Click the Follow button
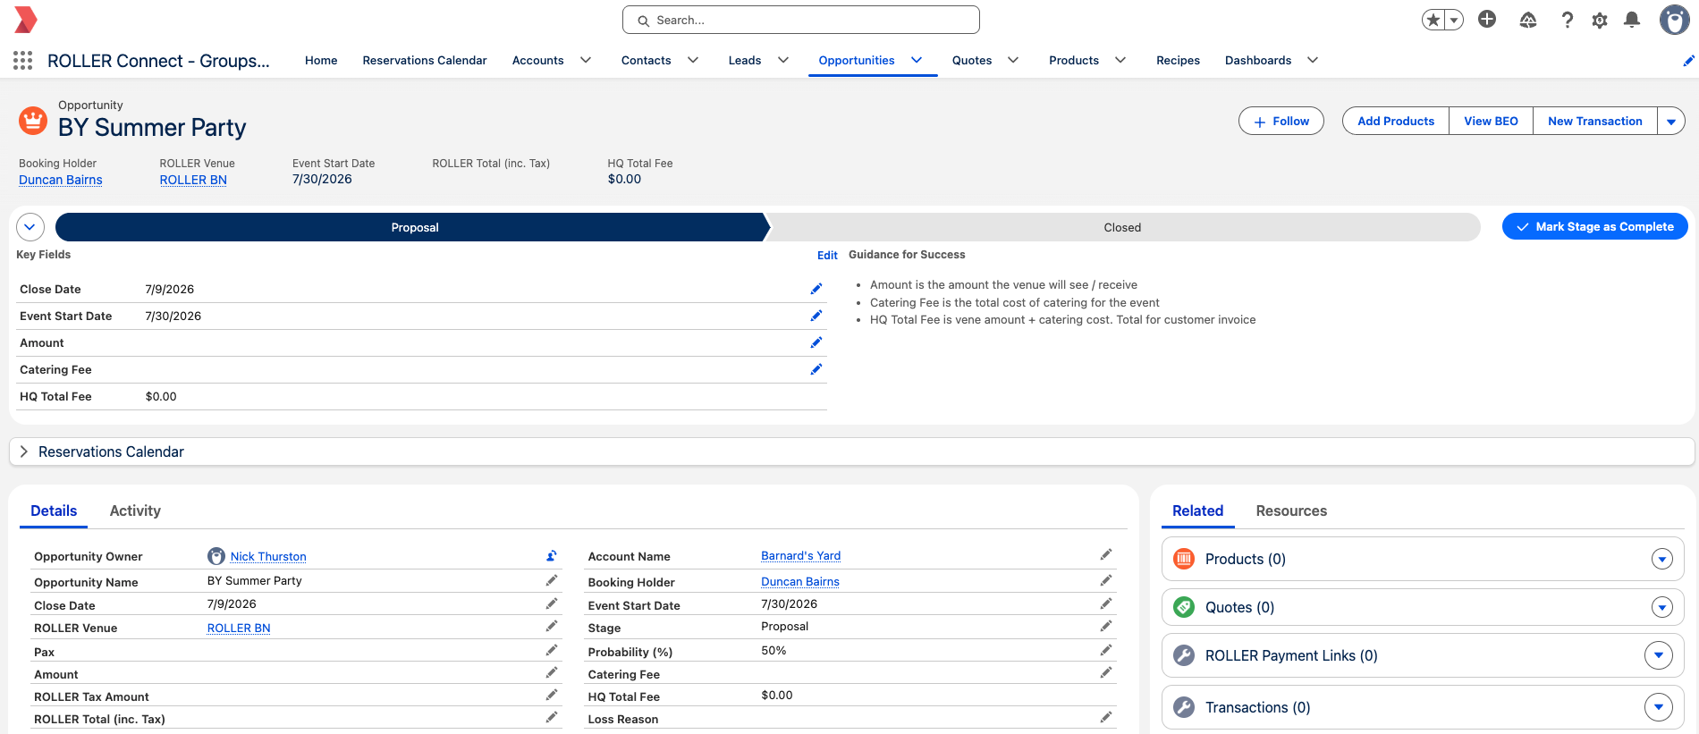Image resolution: width=1699 pixels, height=734 pixels. (1281, 122)
